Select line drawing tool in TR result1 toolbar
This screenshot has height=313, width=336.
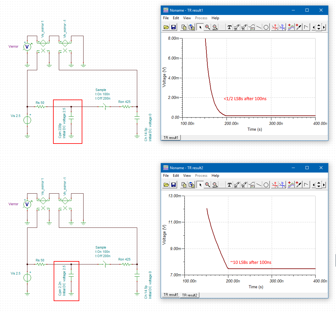[x=259, y=27]
